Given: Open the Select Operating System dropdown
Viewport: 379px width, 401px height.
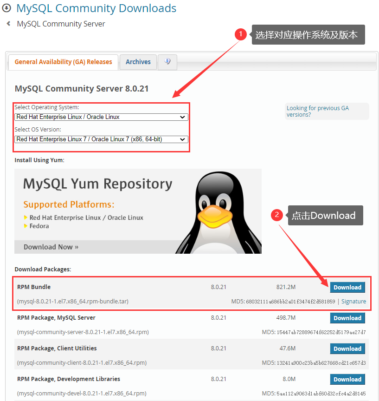Looking at the screenshot, I should (102, 117).
